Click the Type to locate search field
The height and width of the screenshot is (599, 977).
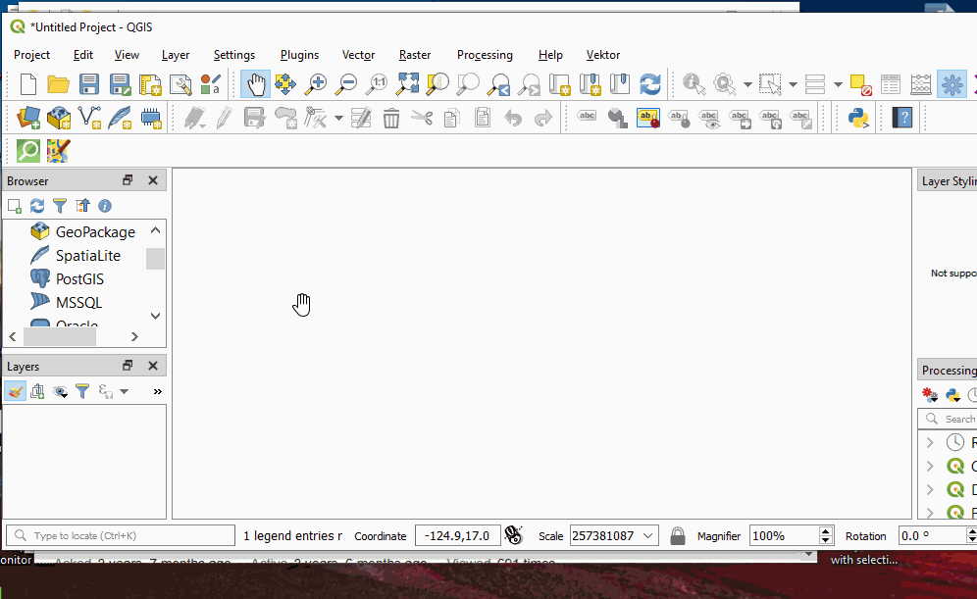pyautogui.click(x=121, y=535)
